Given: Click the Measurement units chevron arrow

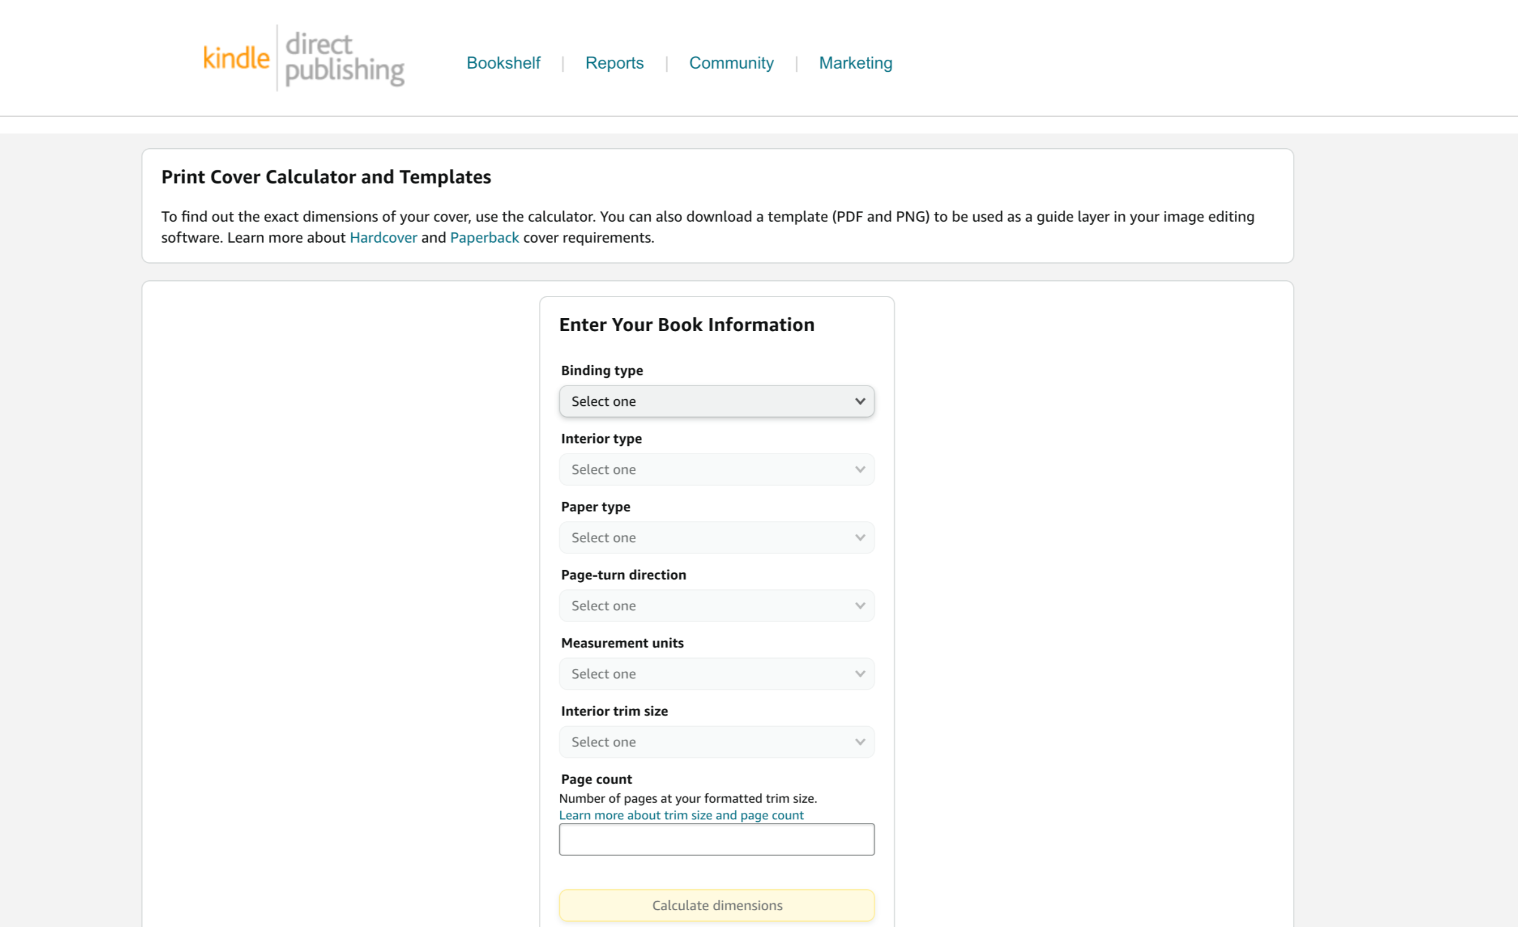Looking at the screenshot, I should (x=860, y=674).
